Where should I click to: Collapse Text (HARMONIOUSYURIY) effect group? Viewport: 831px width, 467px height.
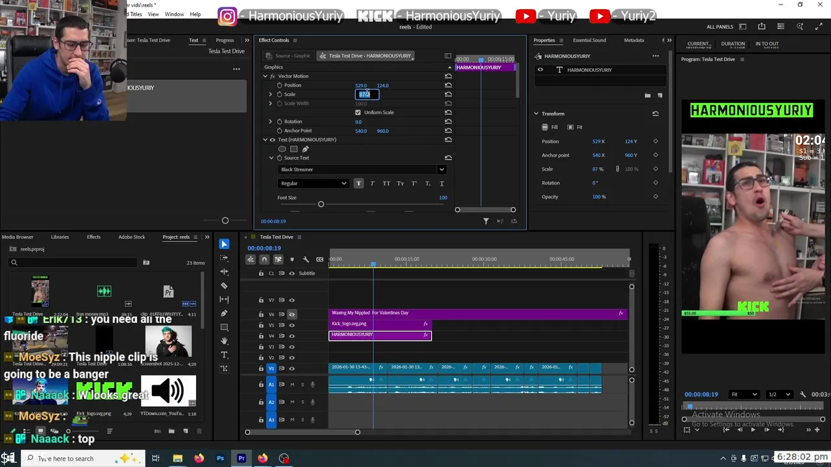pyautogui.click(x=265, y=139)
